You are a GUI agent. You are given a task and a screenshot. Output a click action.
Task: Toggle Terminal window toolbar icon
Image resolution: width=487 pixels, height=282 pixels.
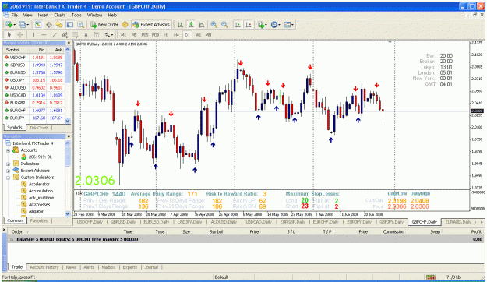70,24
